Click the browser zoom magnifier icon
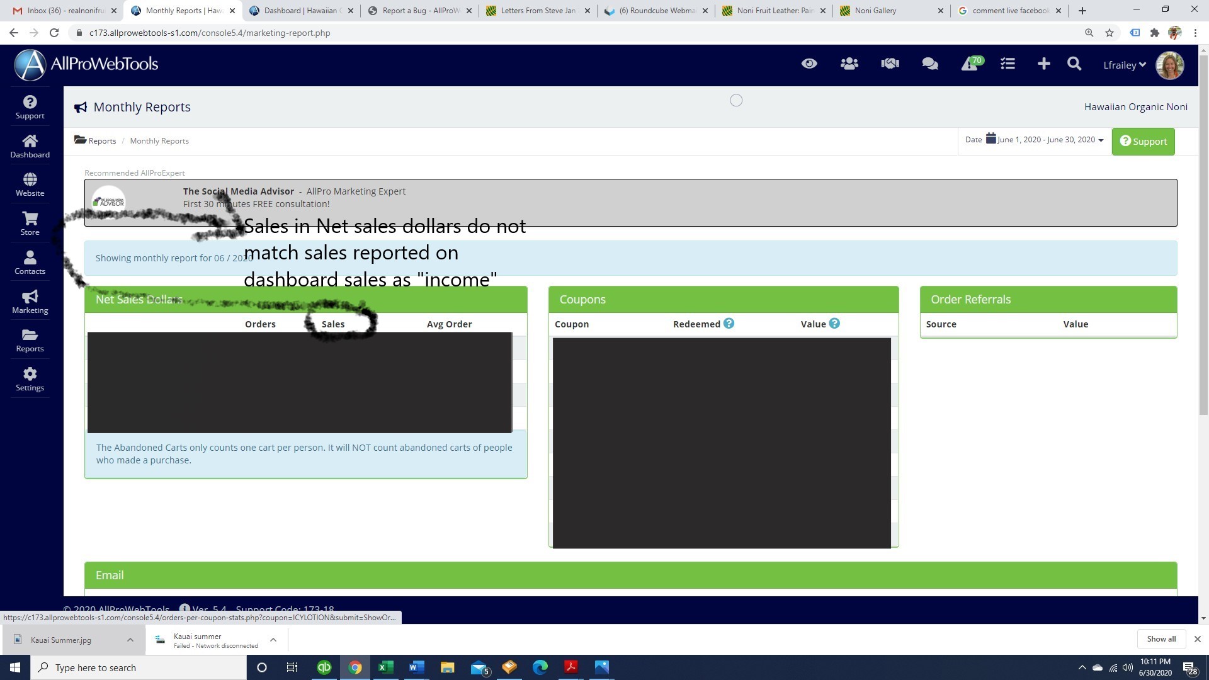The width and height of the screenshot is (1209, 680). (1089, 33)
